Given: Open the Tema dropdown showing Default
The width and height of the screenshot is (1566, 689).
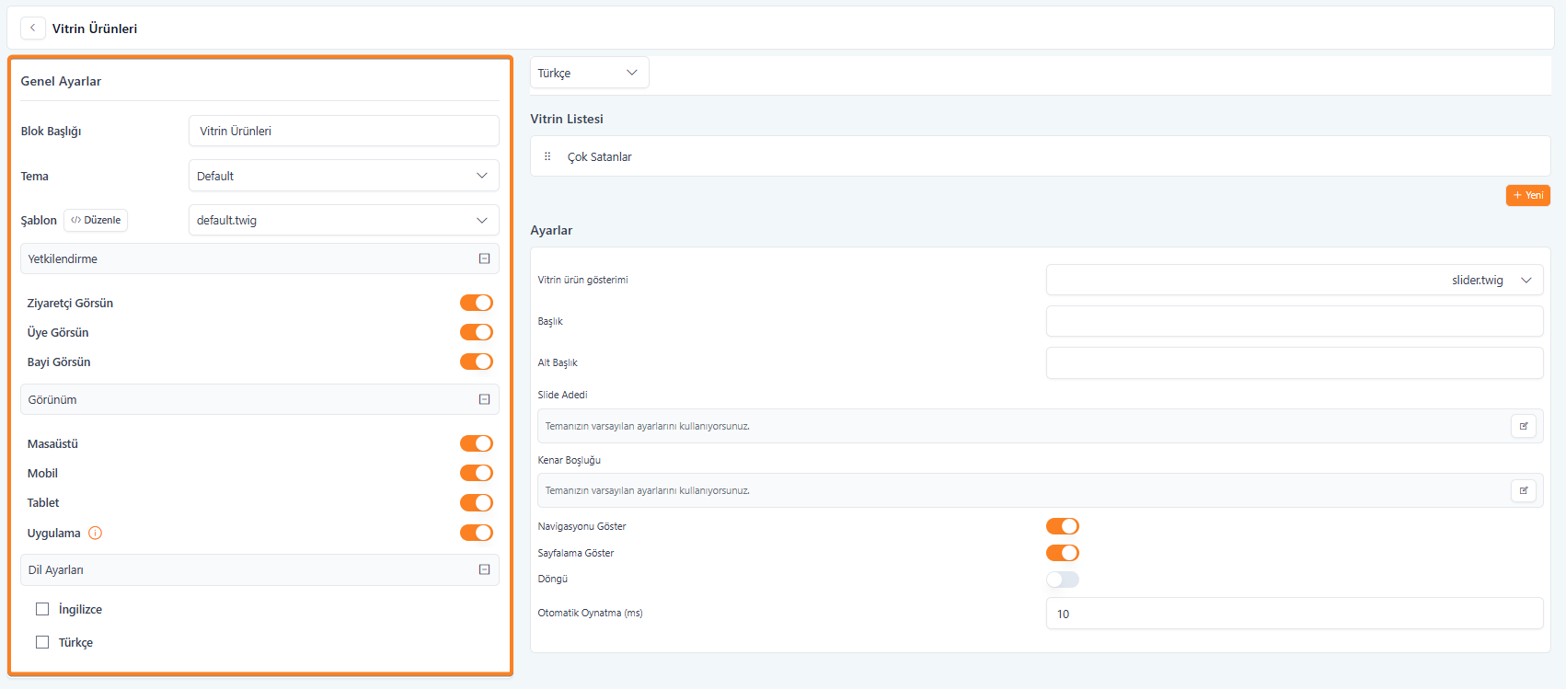Looking at the screenshot, I should click(344, 176).
